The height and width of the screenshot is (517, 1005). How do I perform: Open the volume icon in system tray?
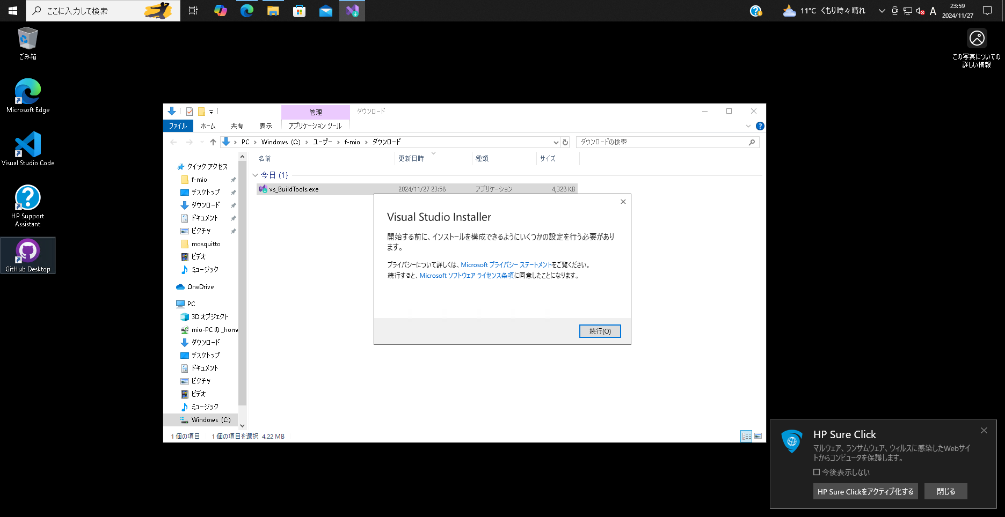point(919,11)
